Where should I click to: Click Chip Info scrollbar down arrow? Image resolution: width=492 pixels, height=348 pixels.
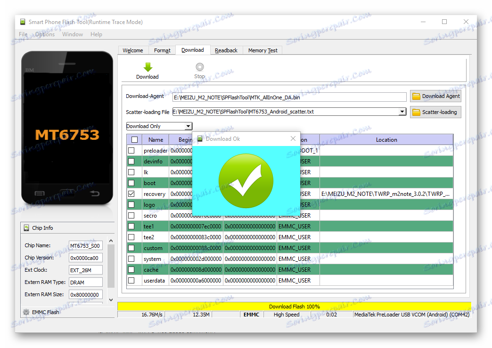pos(111,299)
